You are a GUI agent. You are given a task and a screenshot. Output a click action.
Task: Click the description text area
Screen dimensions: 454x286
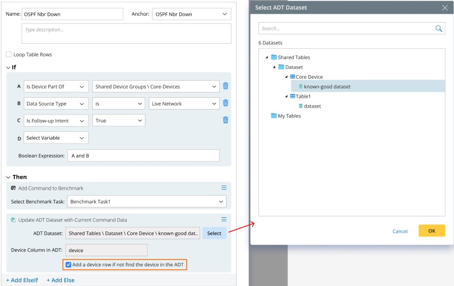point(126,33)
